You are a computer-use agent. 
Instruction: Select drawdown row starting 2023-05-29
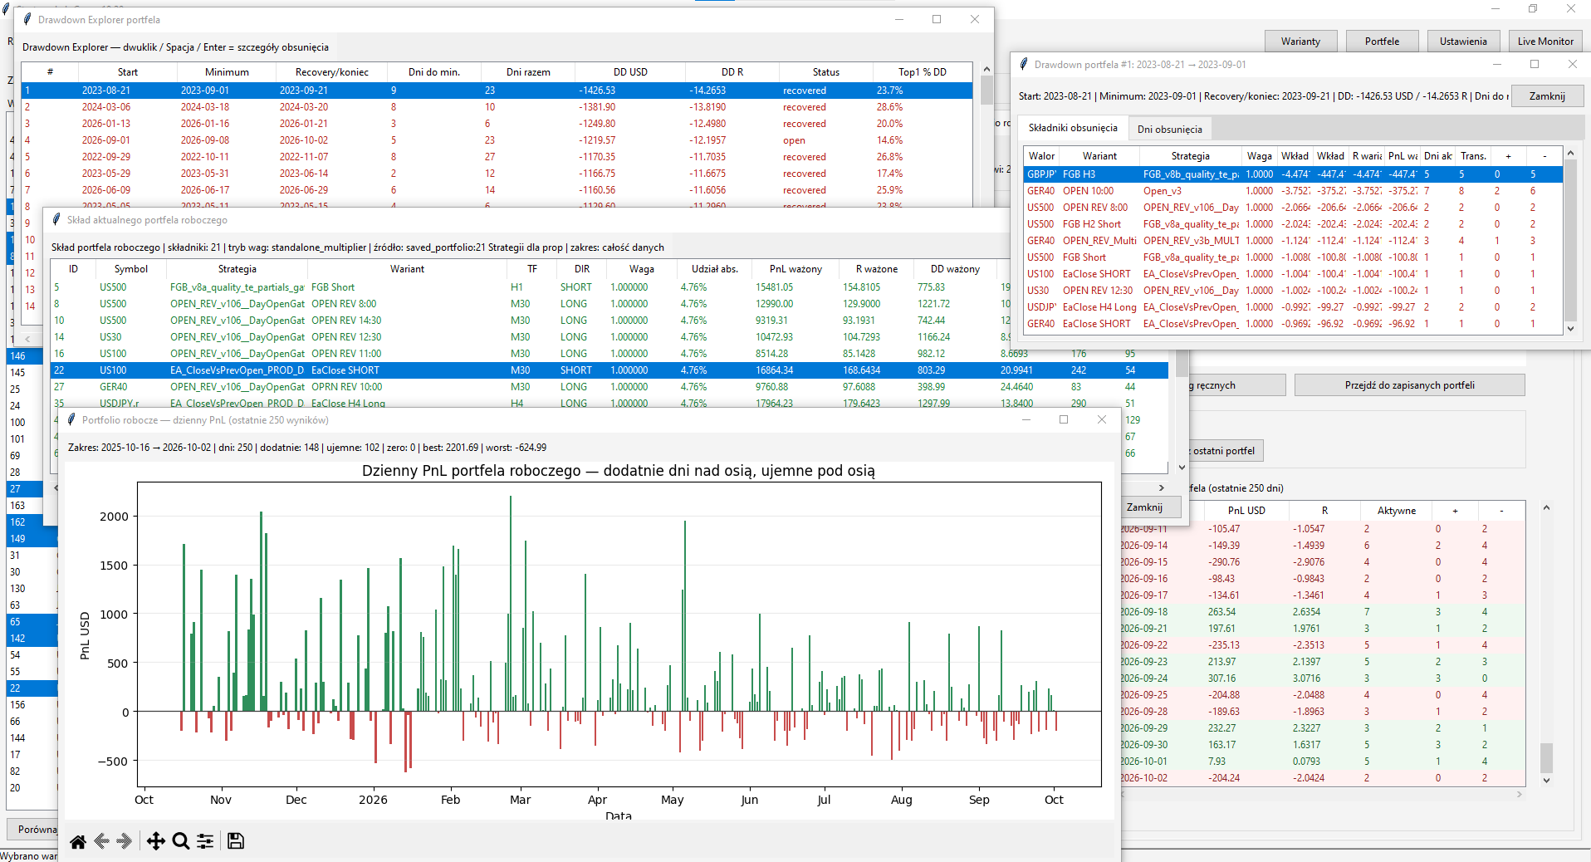click(x=497, y=174)
